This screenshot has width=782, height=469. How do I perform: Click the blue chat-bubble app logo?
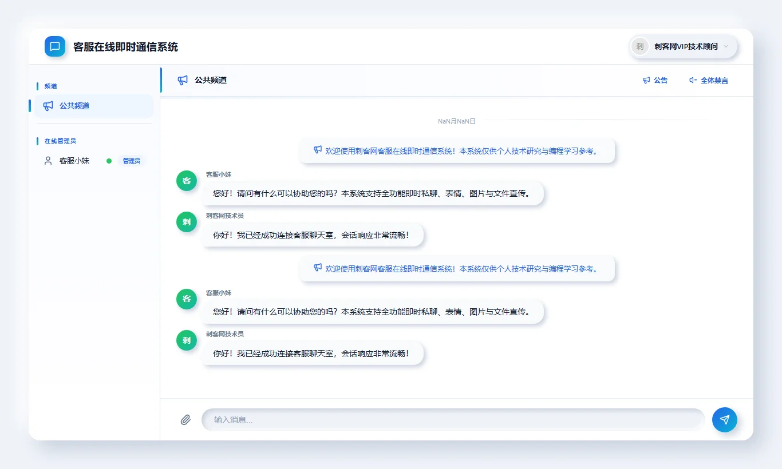coord(55,46)
